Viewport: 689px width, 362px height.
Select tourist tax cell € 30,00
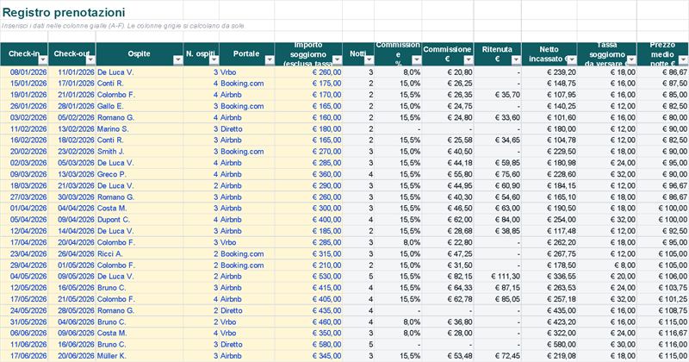click(x=607, y=345)
